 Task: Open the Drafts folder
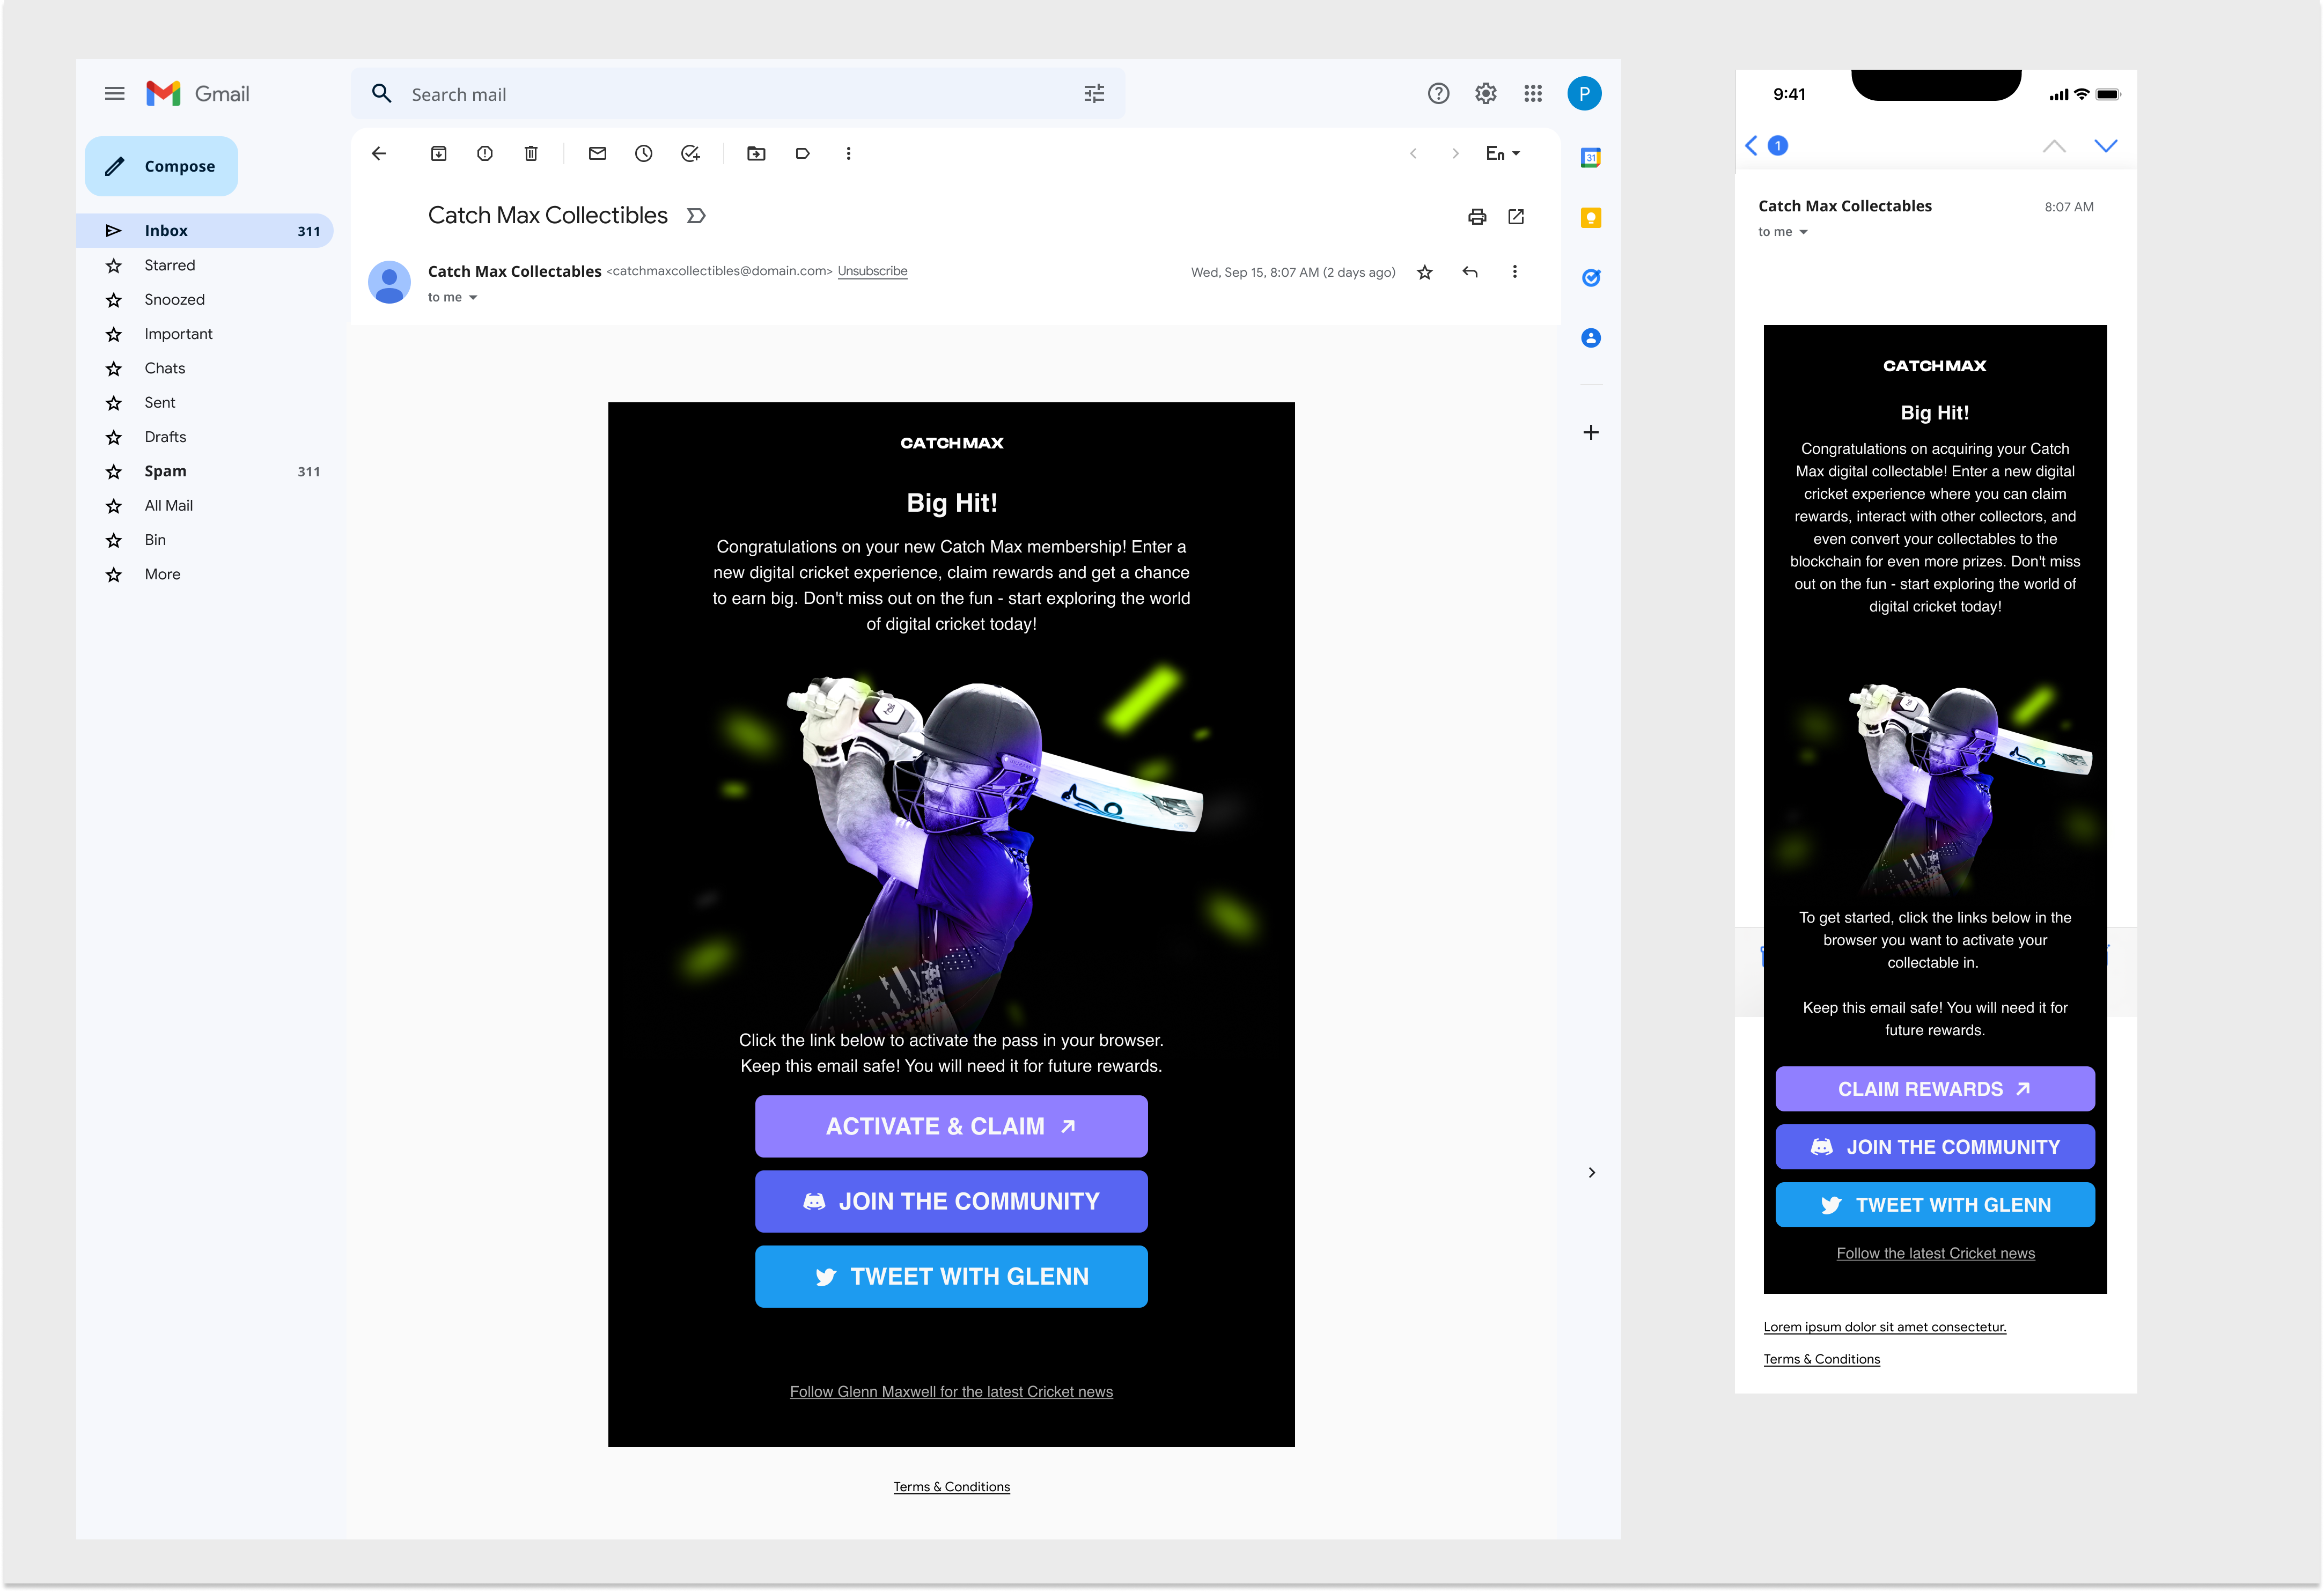pyautogui.click(x=205, y=437)
